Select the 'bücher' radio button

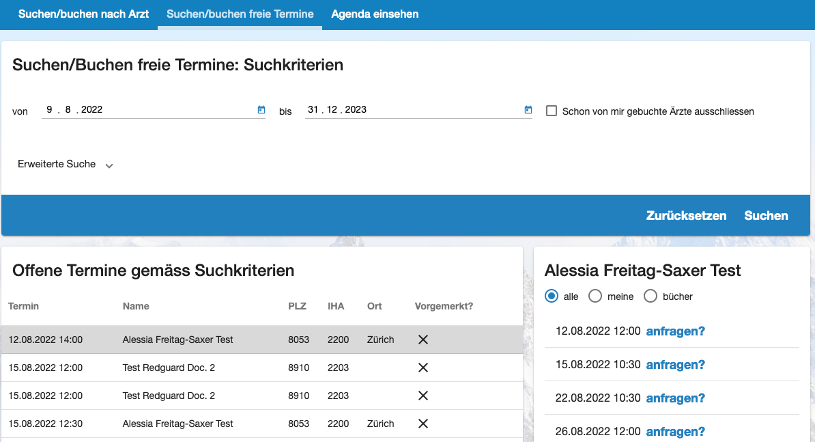click(x=650, y=296)
